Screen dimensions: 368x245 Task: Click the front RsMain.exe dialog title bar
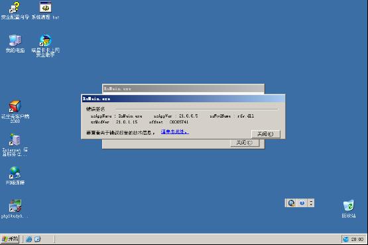[183, 99]
